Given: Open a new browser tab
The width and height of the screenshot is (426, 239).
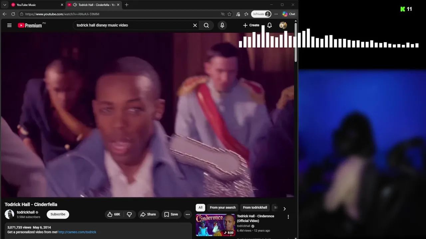Looking at the screenshot, I should pos(126,5).
